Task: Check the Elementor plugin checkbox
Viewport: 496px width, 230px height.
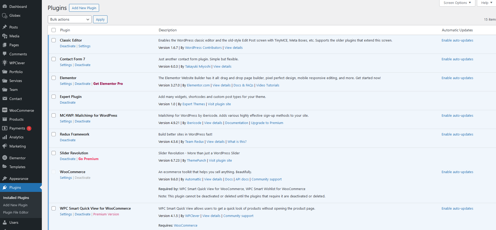Action: point(54,78)
